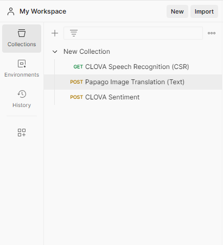Screen dimensions: 223x245
Task: Open the History sidebar tab
Action: [x=22, y=99]
